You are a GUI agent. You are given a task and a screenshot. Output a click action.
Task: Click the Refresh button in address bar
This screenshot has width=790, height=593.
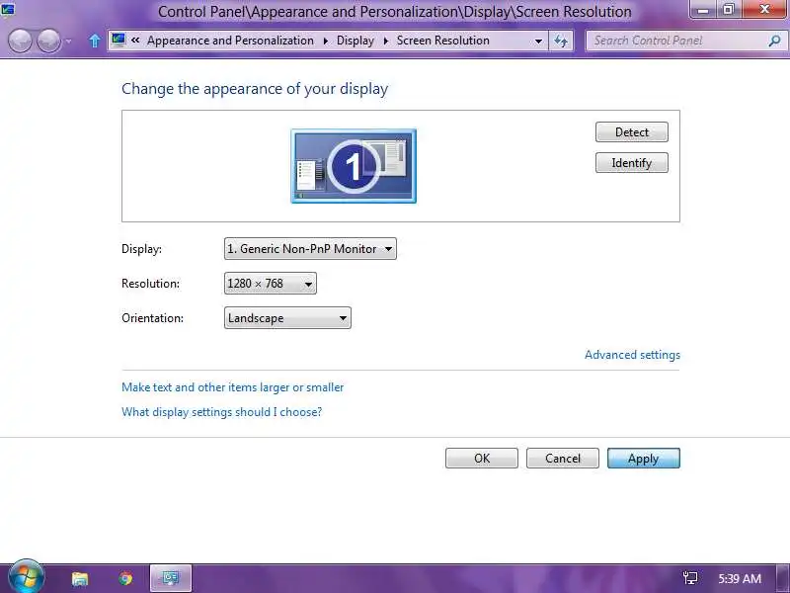(561, 41)
